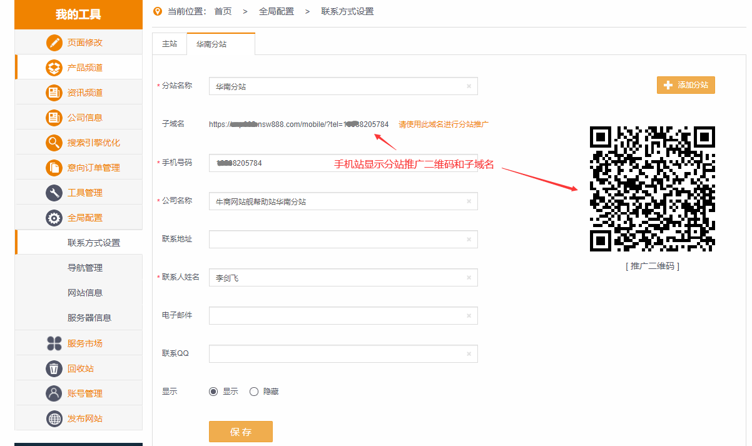The height and width of the screenshot is (446, 752).
Task: Click the 发布网站 globe icon
Action: tap(54, 418)
